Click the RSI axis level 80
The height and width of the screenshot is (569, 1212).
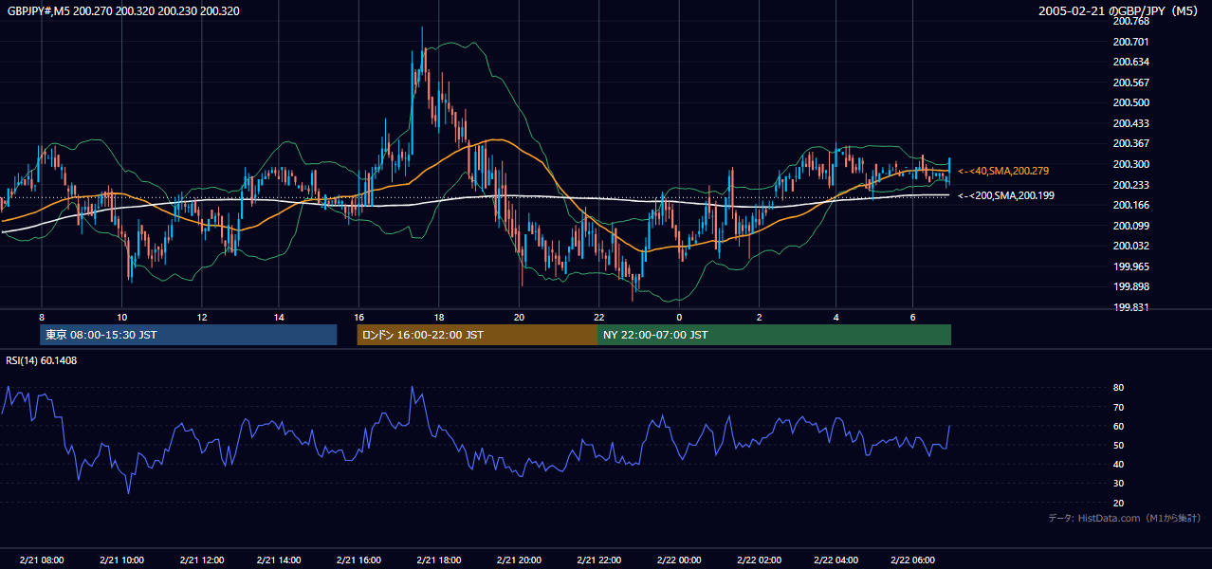pos(1118,388)
